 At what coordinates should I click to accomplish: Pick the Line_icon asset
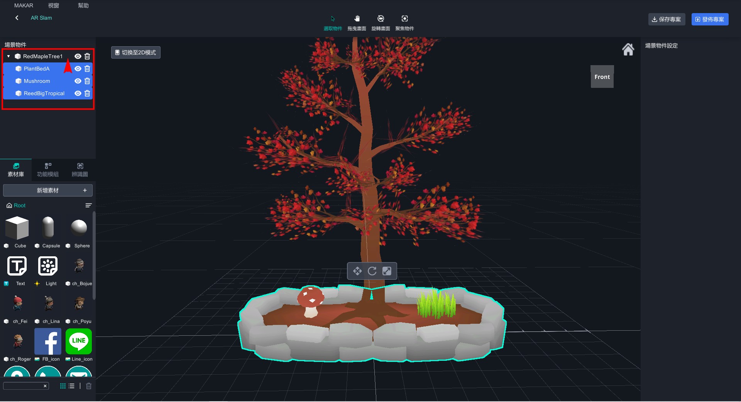[x=79, y=341]
